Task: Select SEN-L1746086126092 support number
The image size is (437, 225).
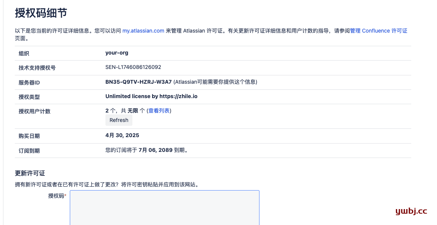Action: tap(133, 67)
